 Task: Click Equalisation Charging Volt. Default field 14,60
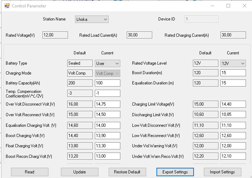coord(80,125)
